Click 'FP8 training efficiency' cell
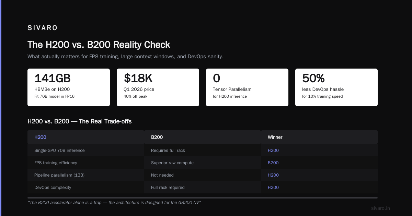This screenshot has height=216, width=412. 56,163
